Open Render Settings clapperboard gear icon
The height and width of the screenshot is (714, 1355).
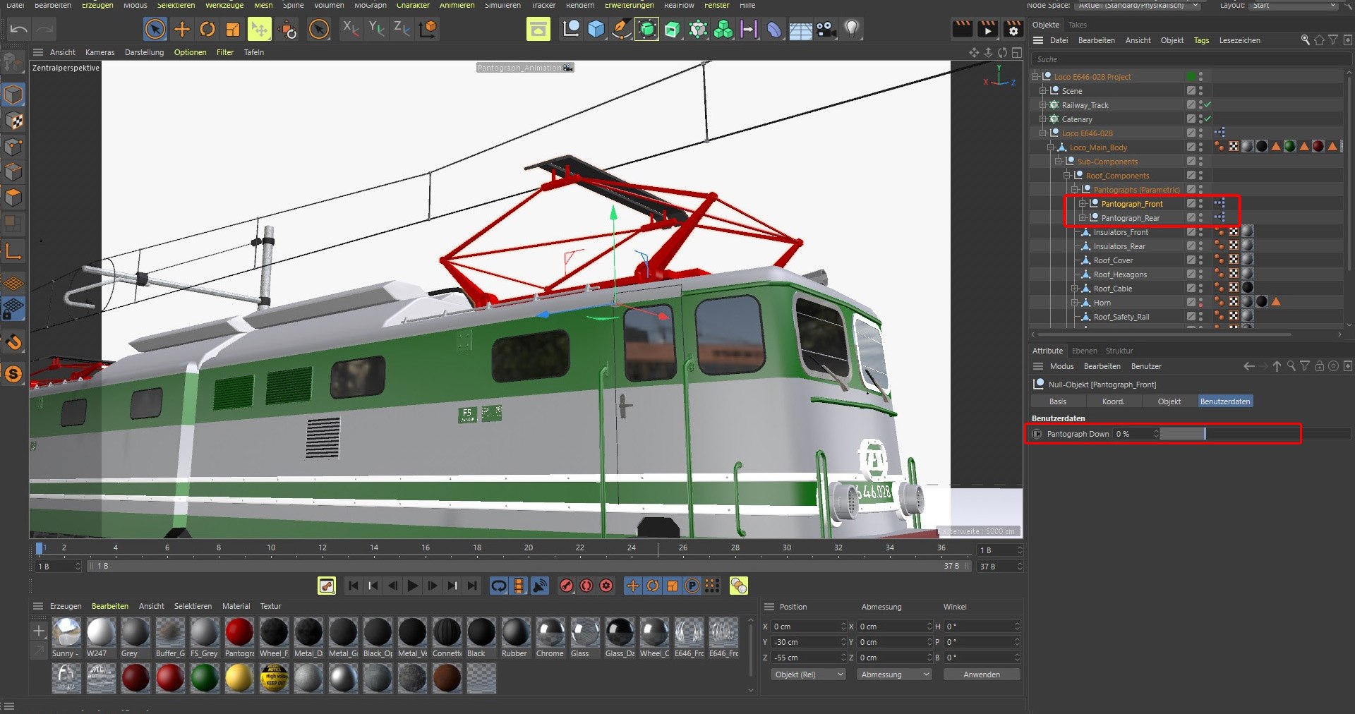pyautogui.click(x=1013, y=29)
